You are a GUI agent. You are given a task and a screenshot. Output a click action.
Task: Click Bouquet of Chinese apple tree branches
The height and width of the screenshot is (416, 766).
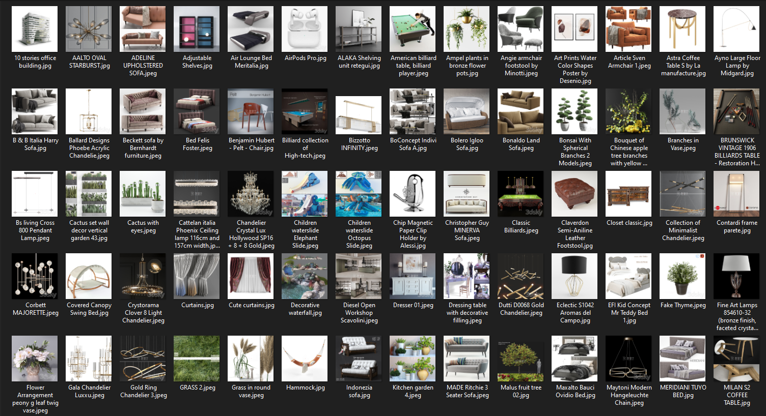(629, 111)
